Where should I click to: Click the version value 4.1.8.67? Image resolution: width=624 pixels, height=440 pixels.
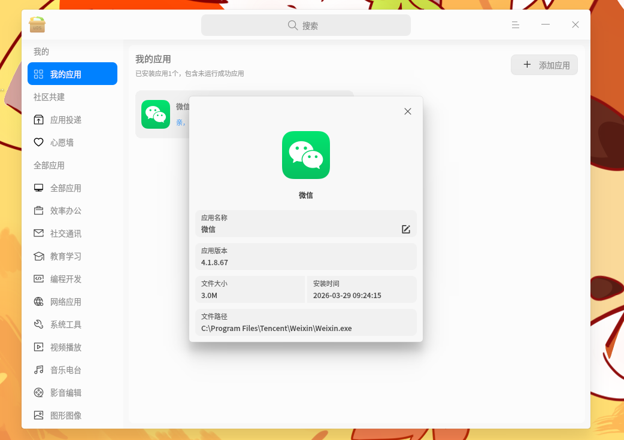[214, 263]
